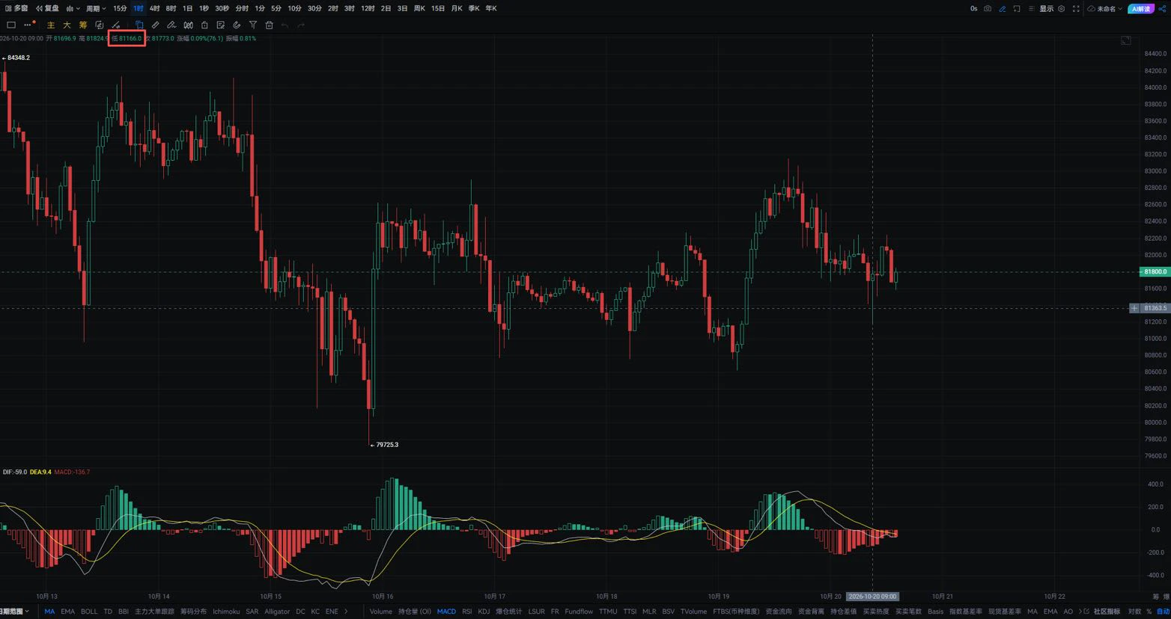This screenshot has width=1171, height=619.
Task: Enable the BOLL indicator
Action: [x=89, y=612]
